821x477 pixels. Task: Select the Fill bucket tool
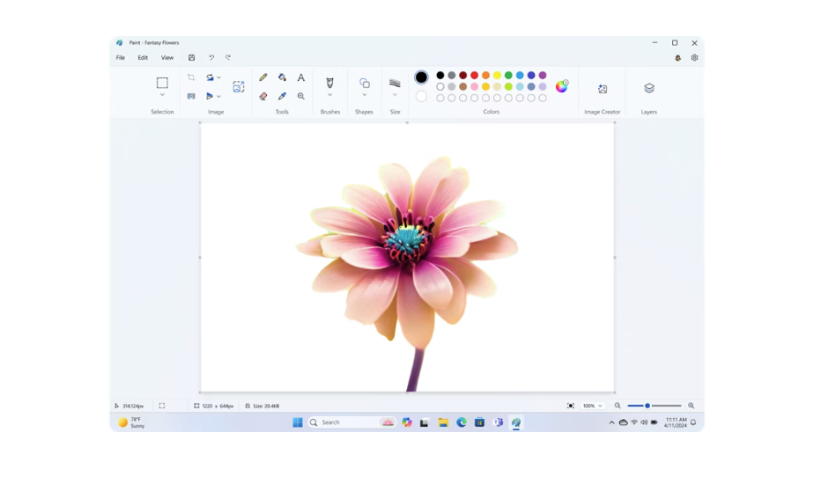point(282,77)
